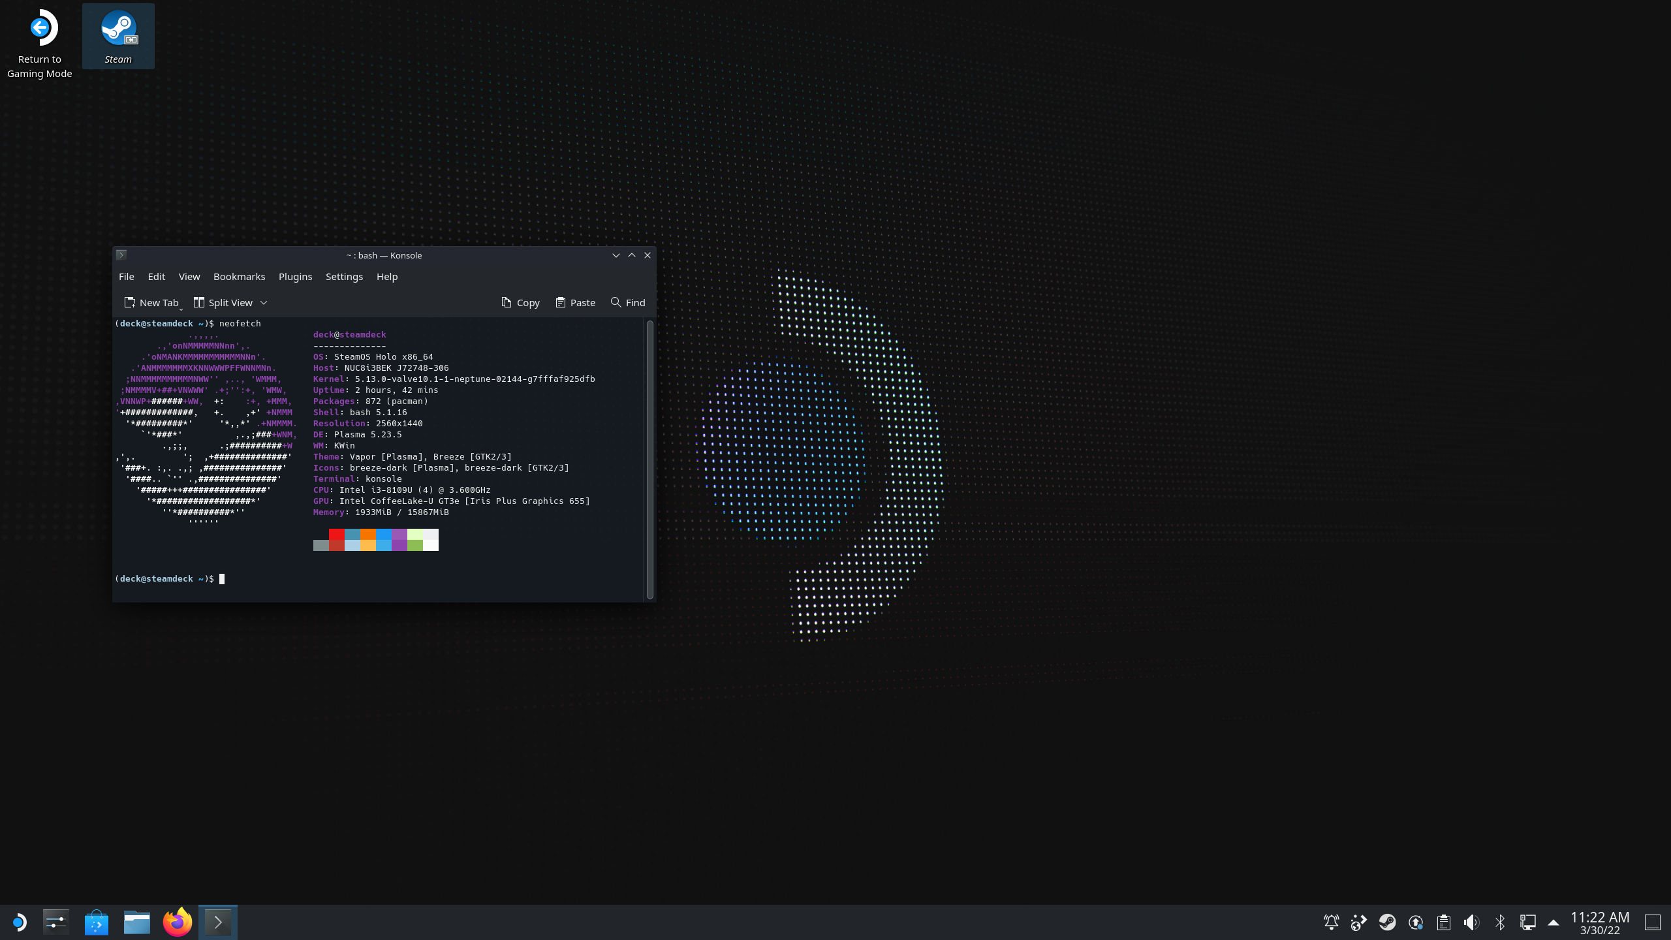The height and width of the screenshot is (940, 1671).
Task: Open the Bookmarks menu in Konsole
Action: point(240,277)
